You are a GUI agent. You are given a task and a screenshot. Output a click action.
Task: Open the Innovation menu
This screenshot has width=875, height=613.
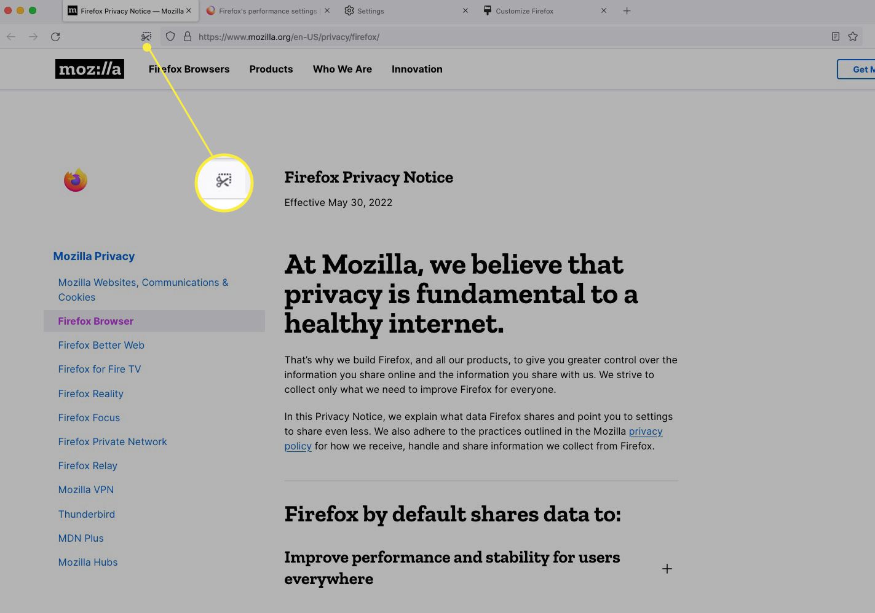click(x=417, y=69)
